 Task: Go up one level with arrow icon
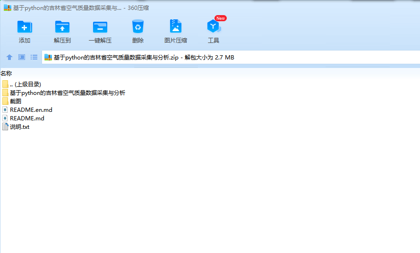click(x=9, y=57)
